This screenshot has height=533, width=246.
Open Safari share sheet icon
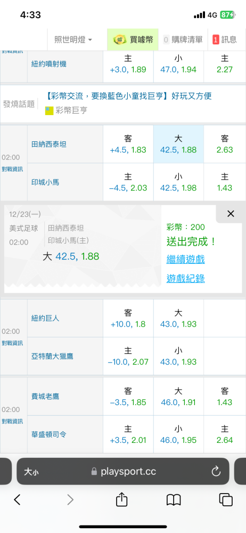pyautogui.click(x=121, y=500)
